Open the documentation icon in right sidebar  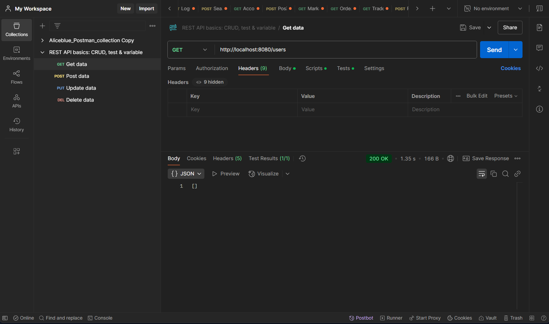click(x=539, y=28)
